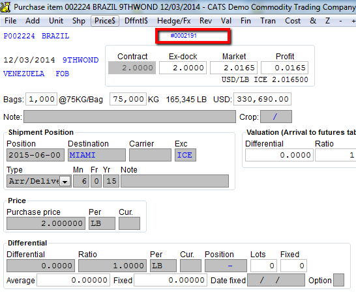Open the Rev menu
356x293 pixels.
pyautogui.click(x=205, y=21)
